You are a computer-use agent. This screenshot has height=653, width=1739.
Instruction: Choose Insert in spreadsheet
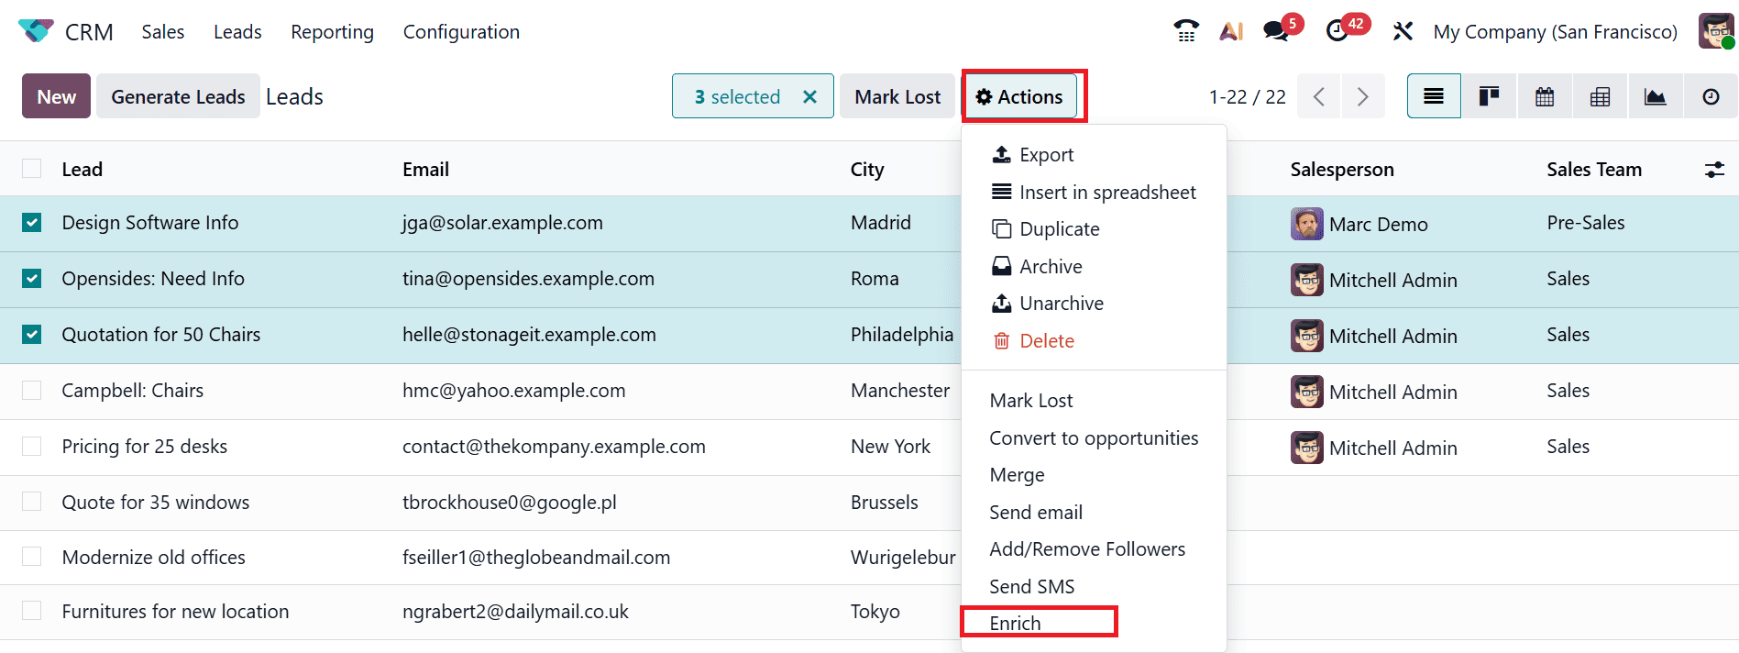(1094, 192)
